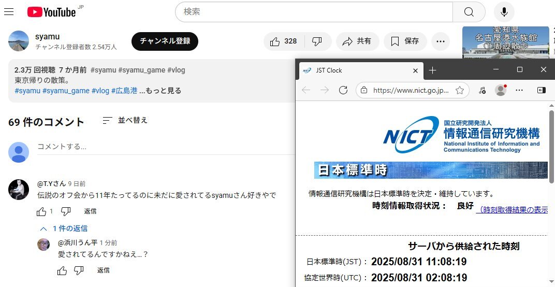Reply to @浜川うん平 with 返信
The height and width of the screenshot is (287, 555).
tap(104, 270)
